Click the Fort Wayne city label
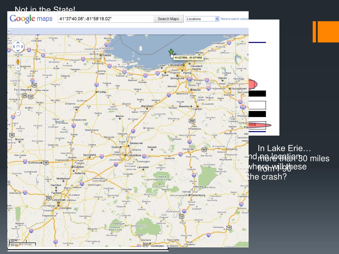Screen dimensions: 339x254 (22, 90)
